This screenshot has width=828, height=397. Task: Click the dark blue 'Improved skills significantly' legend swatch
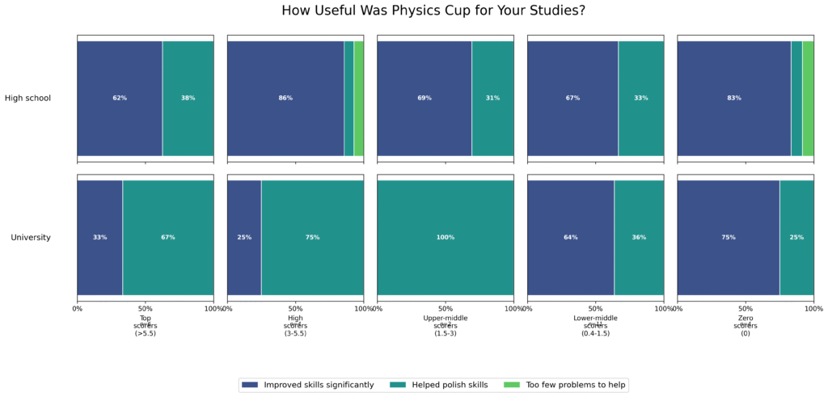pos(250,385)
